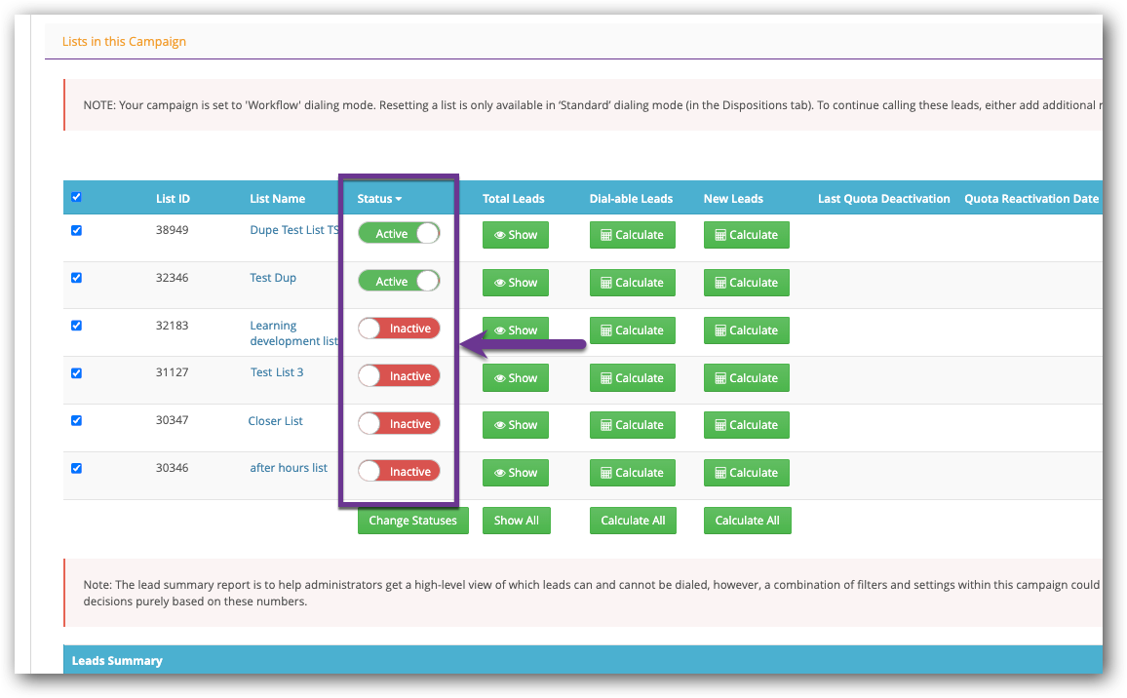Click Show eye button for Closer List
Image resolution: width=1127 pixels, height=698 pixels.
tap(516, 425)
